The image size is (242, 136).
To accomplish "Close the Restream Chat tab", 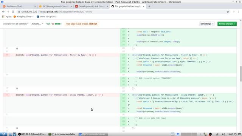I will 35,6.
